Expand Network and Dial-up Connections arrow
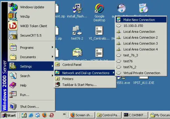 (x=113, y=72)
